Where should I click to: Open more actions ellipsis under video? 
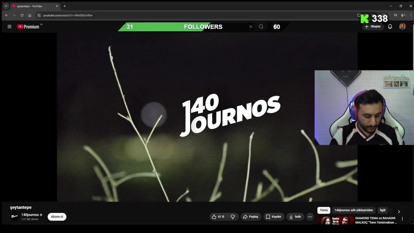tap(310, 217)
